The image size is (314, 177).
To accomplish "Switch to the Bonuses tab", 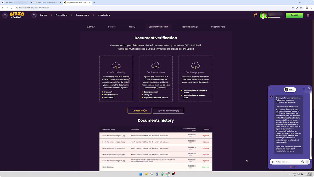I will point(112,27).
